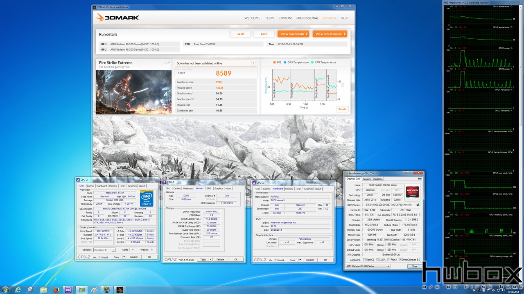Screen dimensions: 524x294
Task: Click 3DMark window title bar icon
Action: coord(94,7)
